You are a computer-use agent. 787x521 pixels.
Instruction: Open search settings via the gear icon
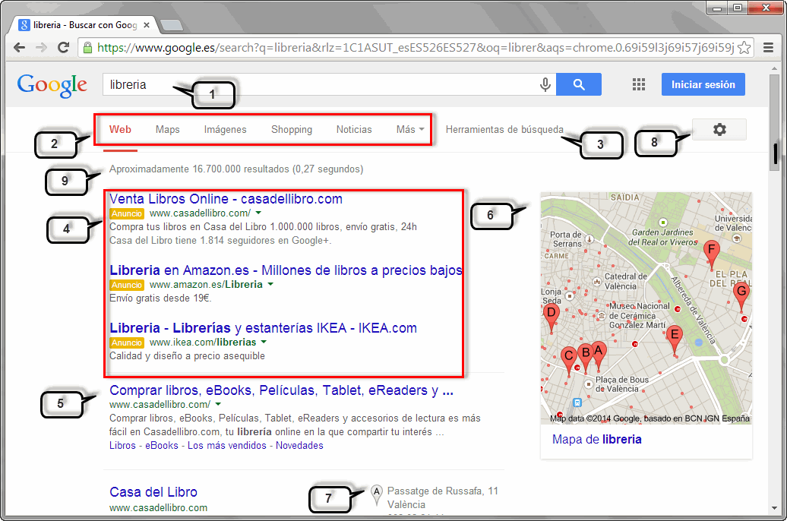[x=719, y=129]
